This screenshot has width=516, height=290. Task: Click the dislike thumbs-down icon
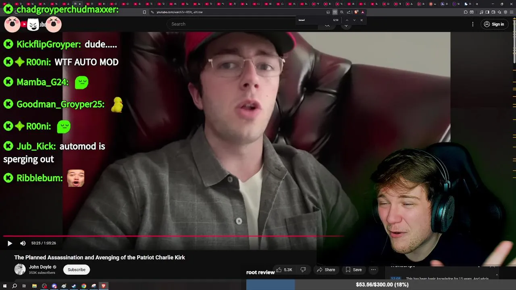[303, 270]
